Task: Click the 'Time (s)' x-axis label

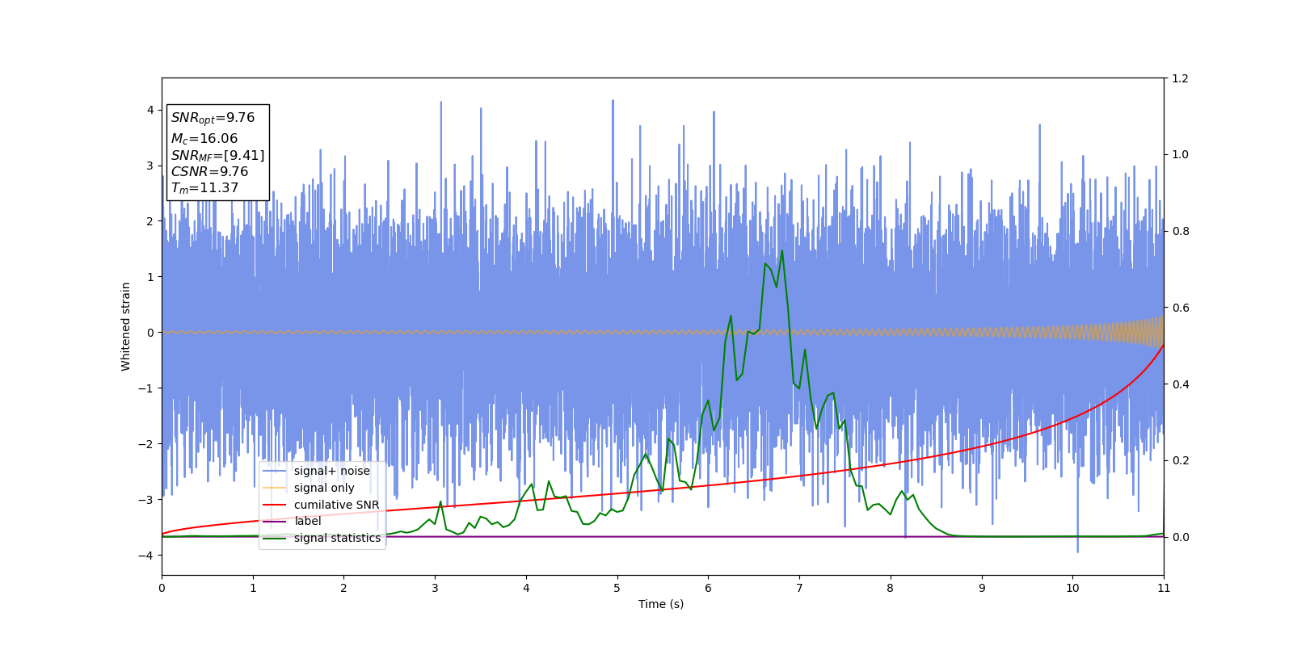Action: 661,604
